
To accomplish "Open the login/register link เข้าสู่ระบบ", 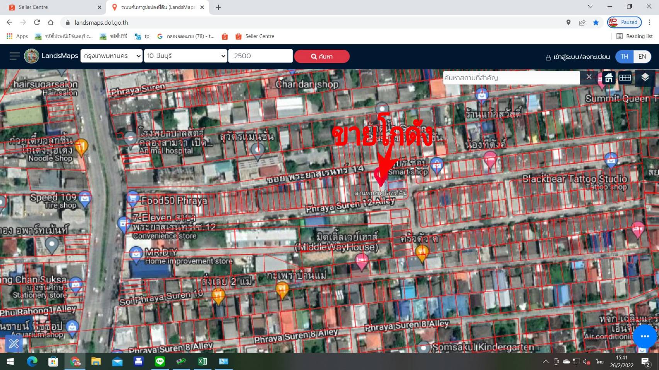I will (577, 57).
